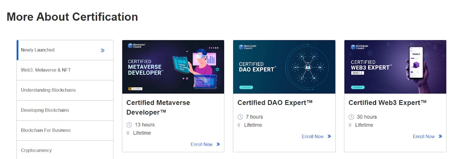Click 'Lifetime' under Certified Web3 Expert
Screen dimensions: 459x159
coord(364,125)
